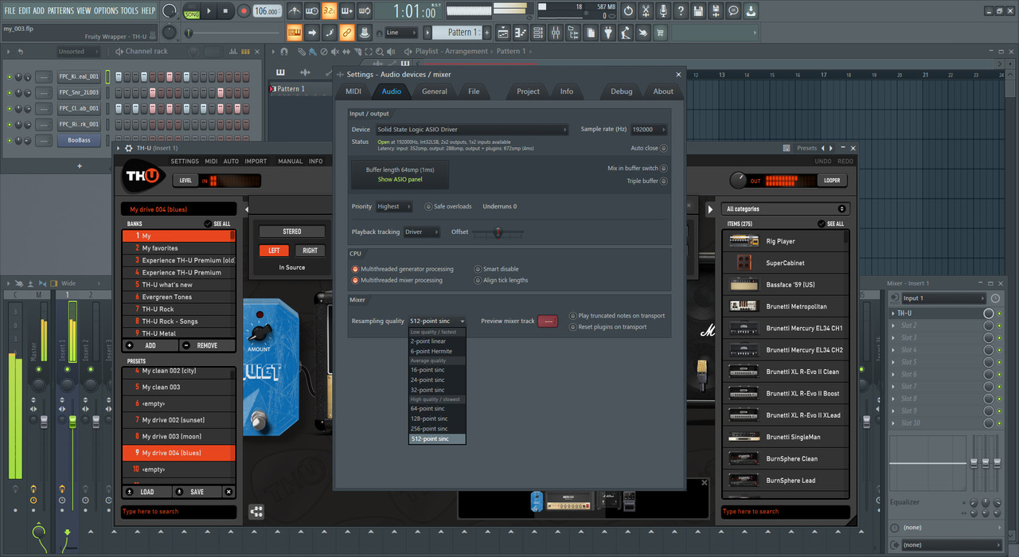Image resolution: width=1019 pixels, height=557 pixels.
Task: Open the Priority dropdown
Action: 394,207
